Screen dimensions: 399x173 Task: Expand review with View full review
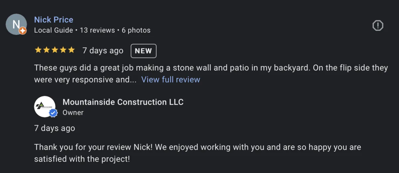(171, 80)
